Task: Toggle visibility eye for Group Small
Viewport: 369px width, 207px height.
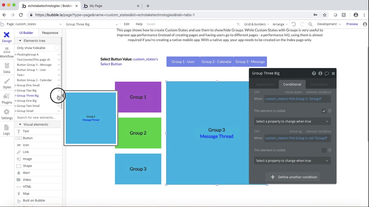Action: (x=59, y=111)
